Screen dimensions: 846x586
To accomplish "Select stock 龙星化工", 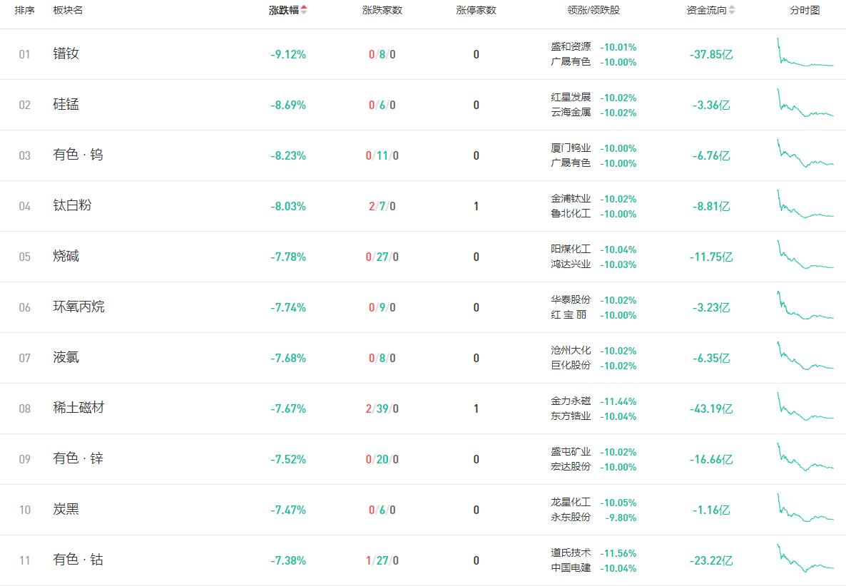I will (x=571, y=503).
